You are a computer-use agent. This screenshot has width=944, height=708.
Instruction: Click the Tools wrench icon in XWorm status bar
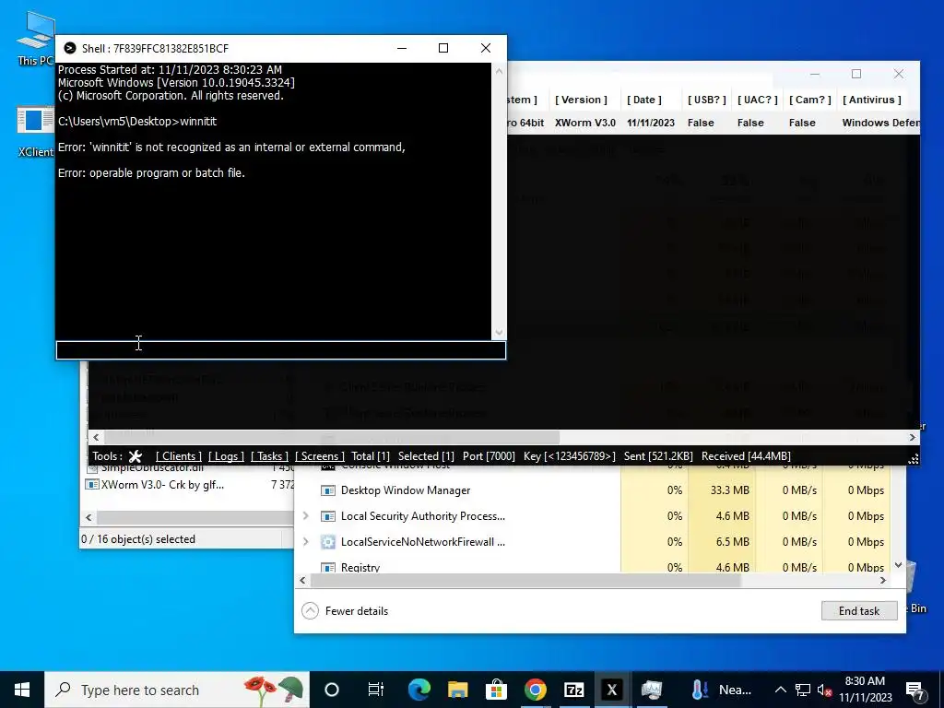coord(136,456)
